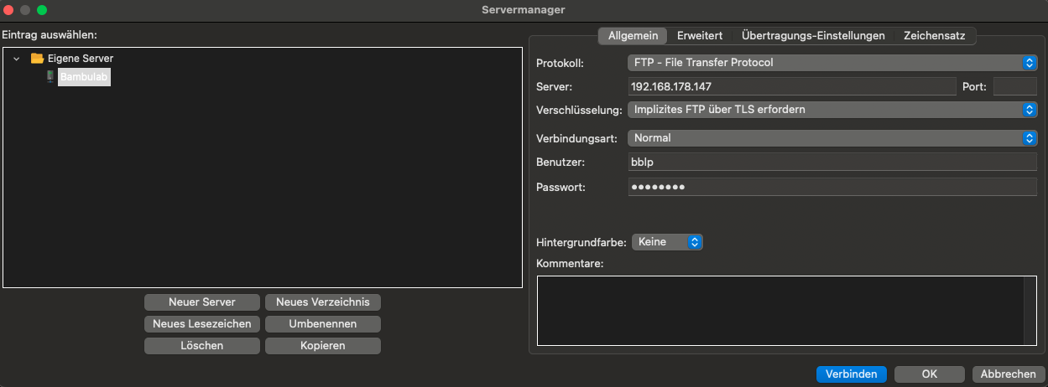Click into the Port field
Image resolution: width=1048 pixels, height=387 pixels.
[1014, 86]
